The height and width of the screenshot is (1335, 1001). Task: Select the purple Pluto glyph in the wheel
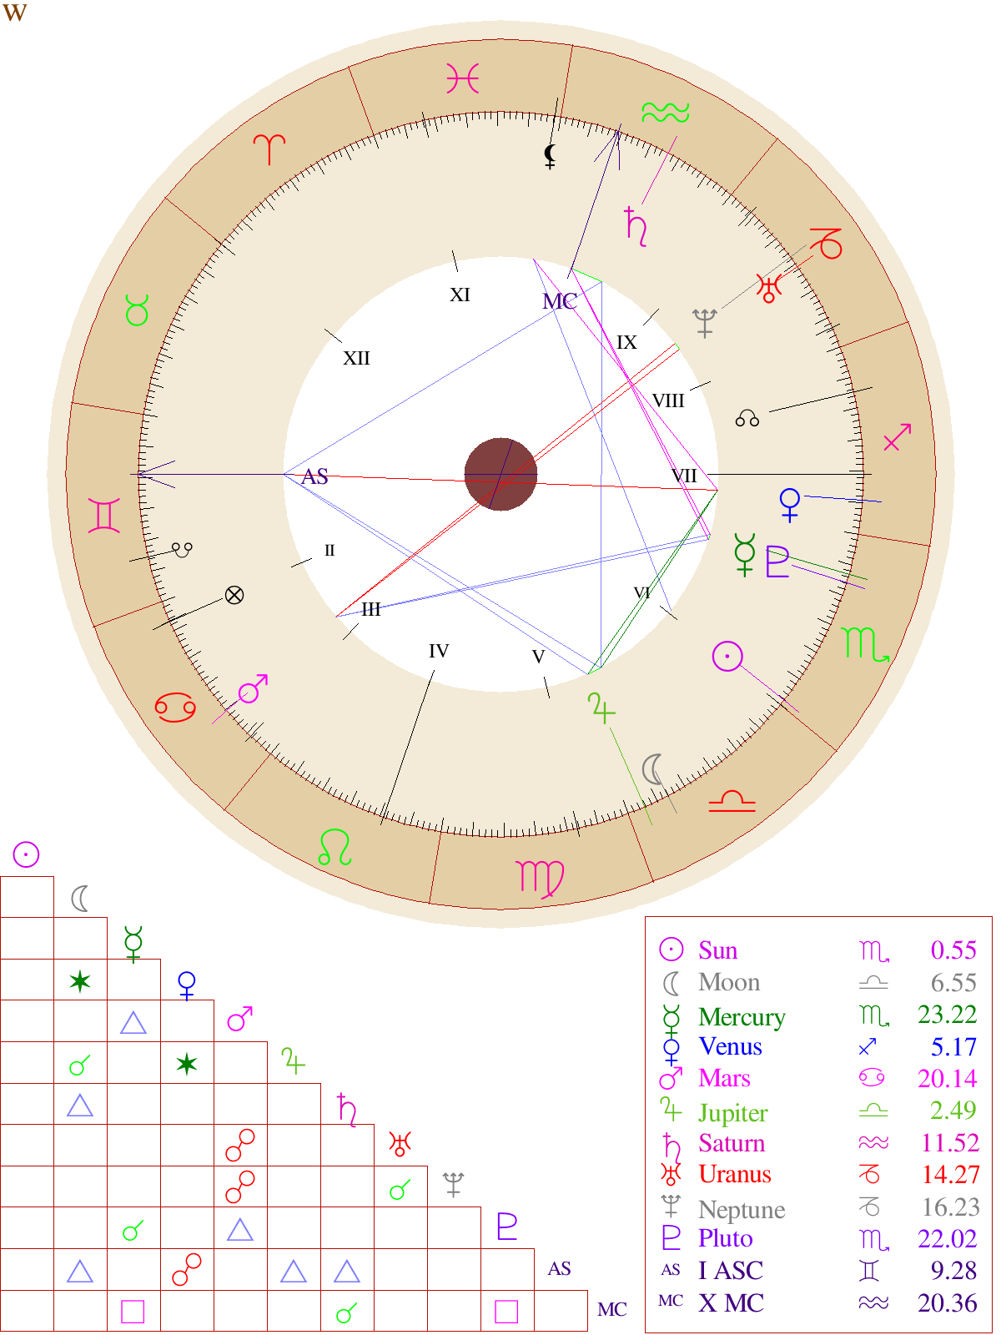(x=777, y=561)
